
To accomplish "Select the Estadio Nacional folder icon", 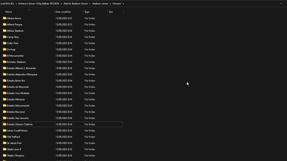I will point(4,112).
